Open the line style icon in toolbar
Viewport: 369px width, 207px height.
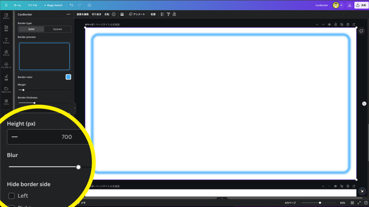pyautogui.click(x=122, y=14)
